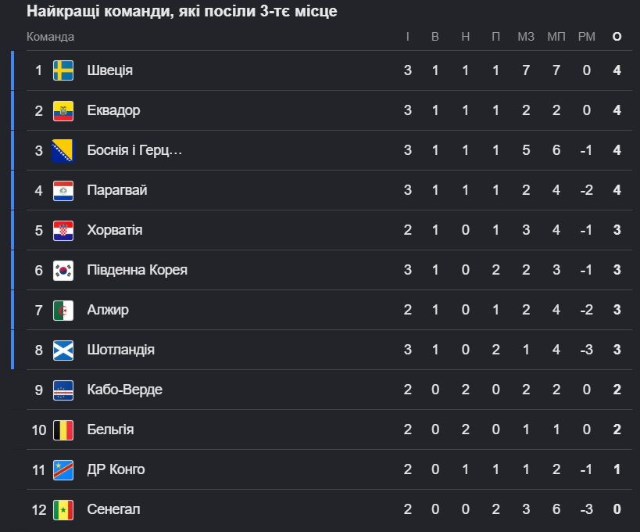Open the Еквадор team link
Viewport: 640px width, 532px height.
pos(113,110)
